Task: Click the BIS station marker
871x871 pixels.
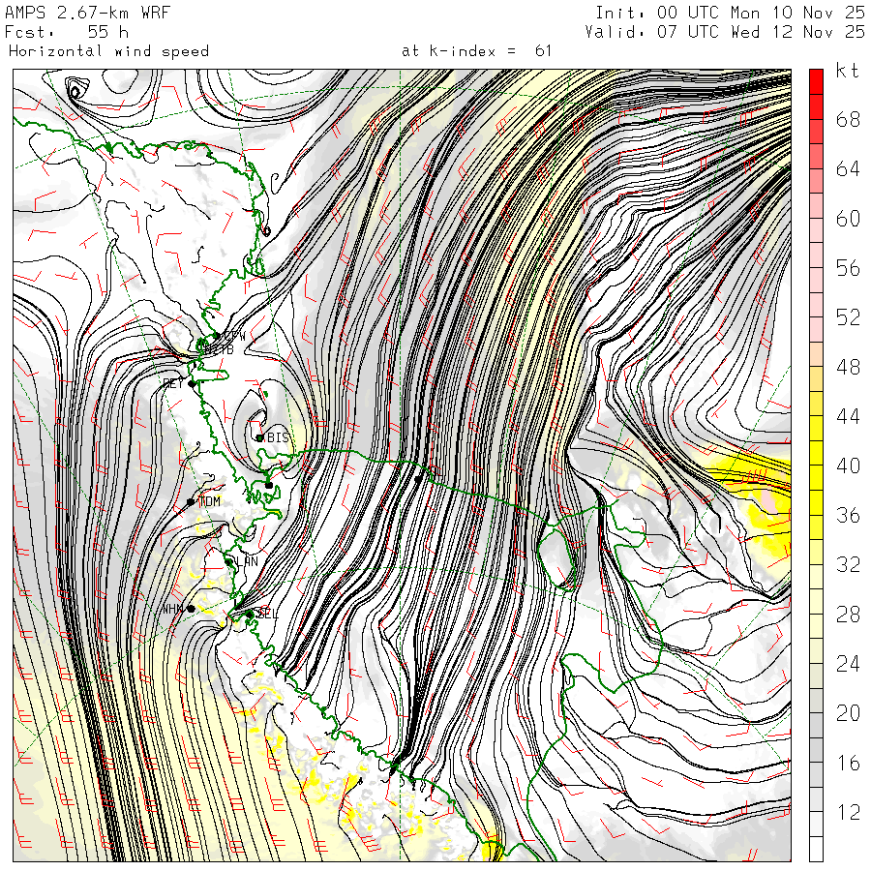Action: pyautogui.click(x=260, y=437)
